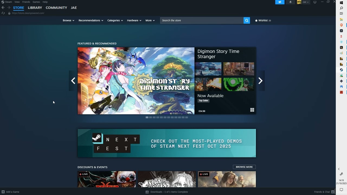Click Add a Game link
The image size is (347, 195).
[x=12, y=192]
